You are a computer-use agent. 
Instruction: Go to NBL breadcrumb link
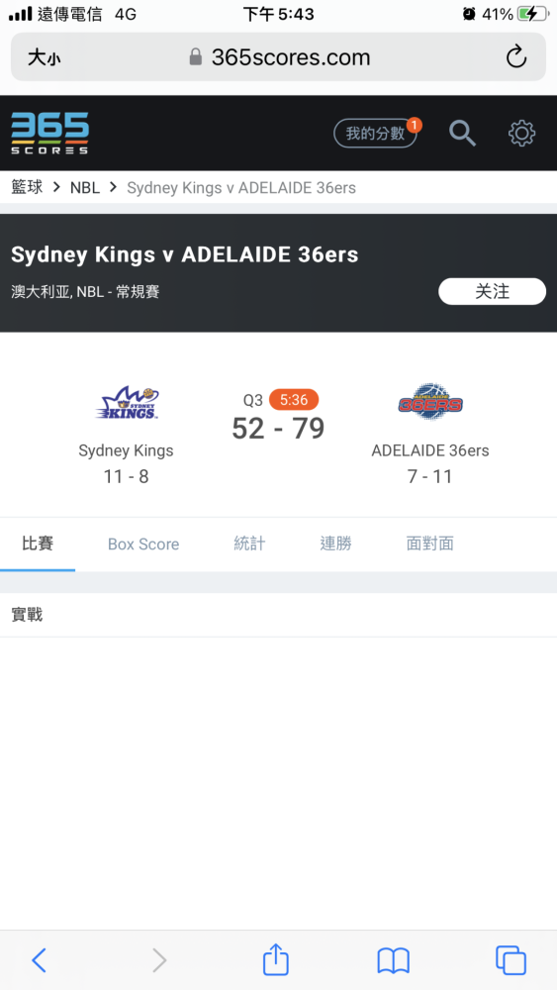pos(85,187)
